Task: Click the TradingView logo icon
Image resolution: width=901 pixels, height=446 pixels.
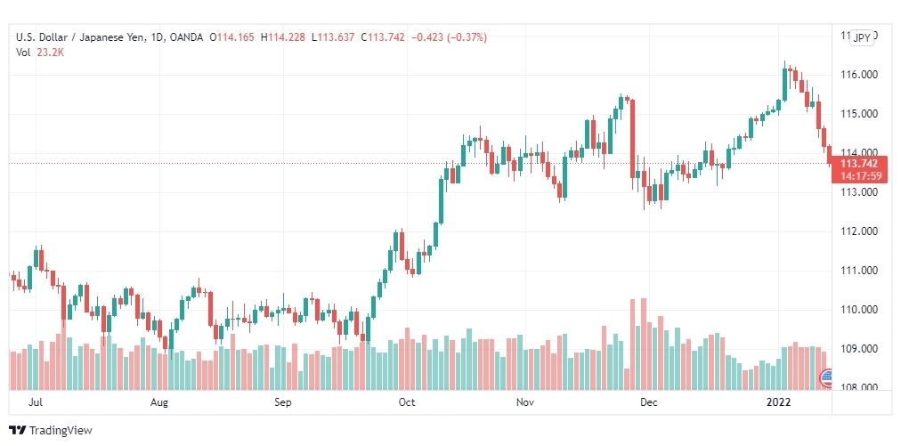Action: click(18, 430)
